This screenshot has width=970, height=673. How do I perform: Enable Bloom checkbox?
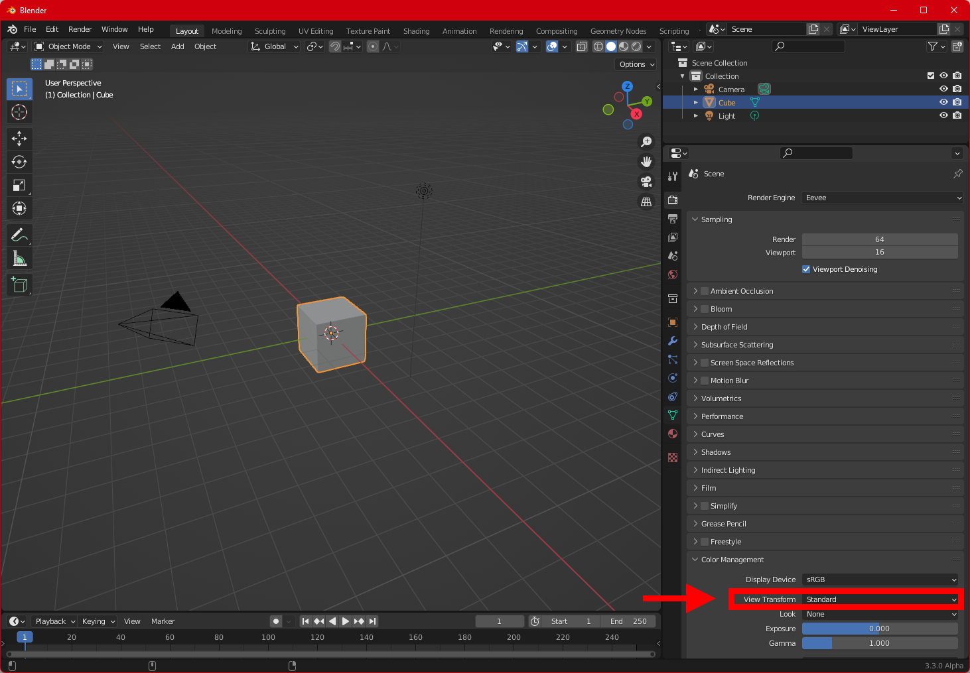705,309
